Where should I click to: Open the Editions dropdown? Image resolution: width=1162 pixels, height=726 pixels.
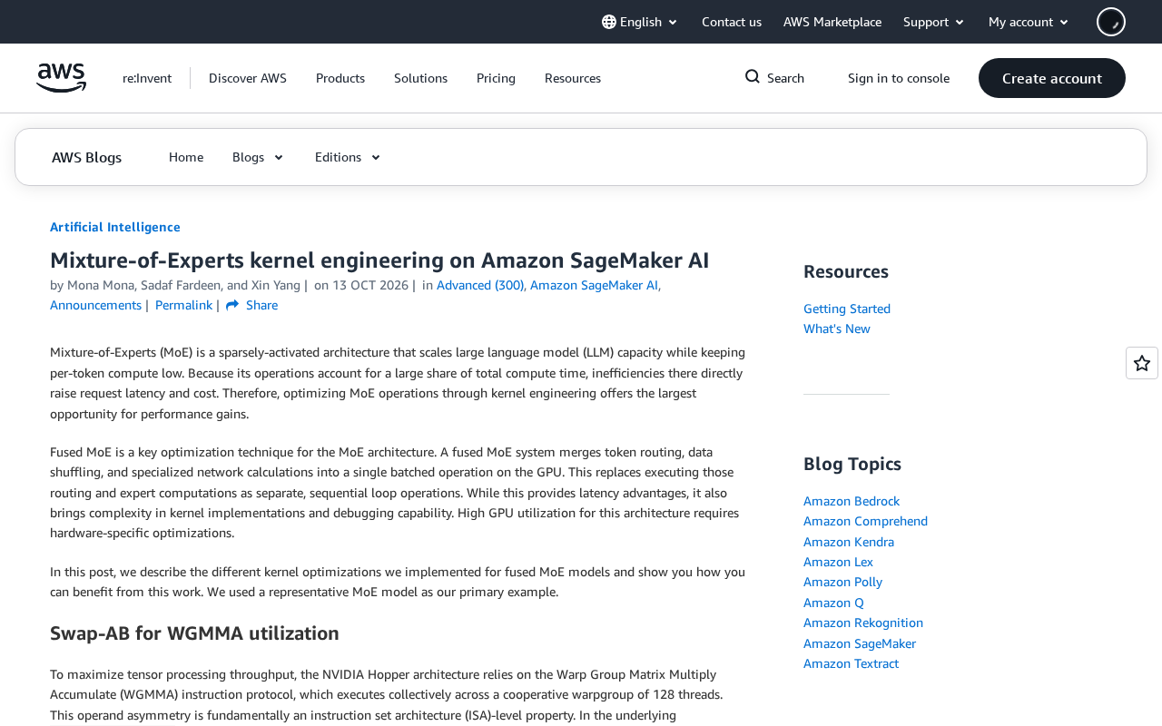click(349, 157)
